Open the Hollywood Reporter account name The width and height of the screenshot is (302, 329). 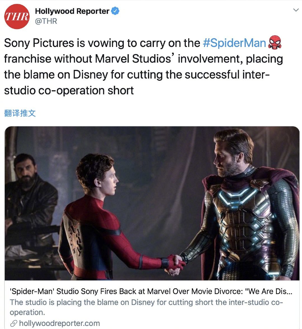(72, 11)
